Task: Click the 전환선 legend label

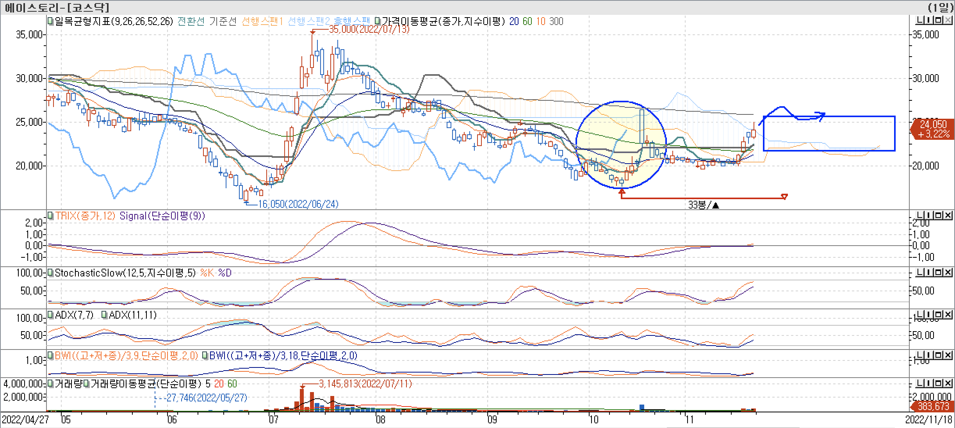Action: click(191, 21)
